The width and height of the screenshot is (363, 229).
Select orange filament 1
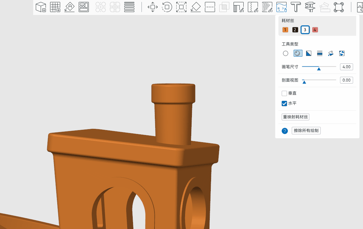click(285, 30)
